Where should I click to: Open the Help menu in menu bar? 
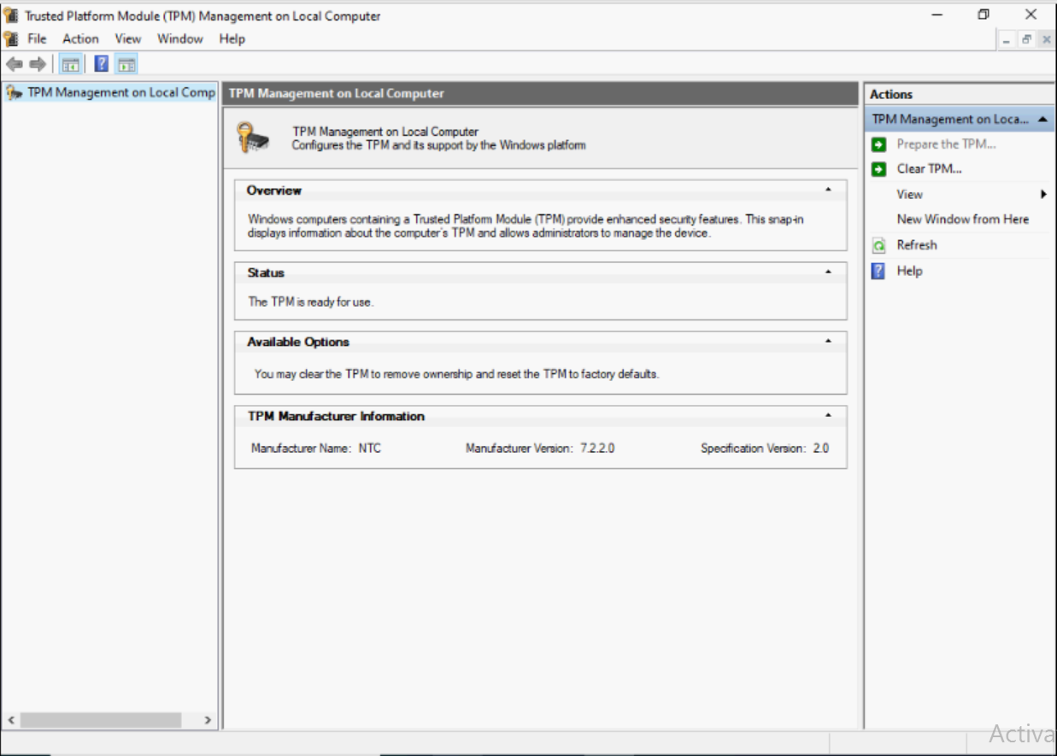pyautogui.click(x=232, y=38)
